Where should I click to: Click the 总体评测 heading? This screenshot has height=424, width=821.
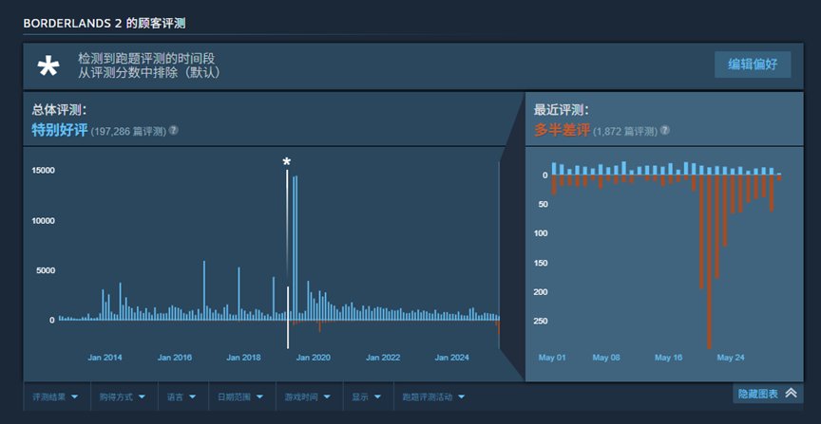59,110
